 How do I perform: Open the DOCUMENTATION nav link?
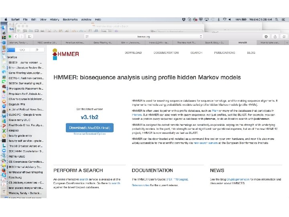(x=166, y=53)
